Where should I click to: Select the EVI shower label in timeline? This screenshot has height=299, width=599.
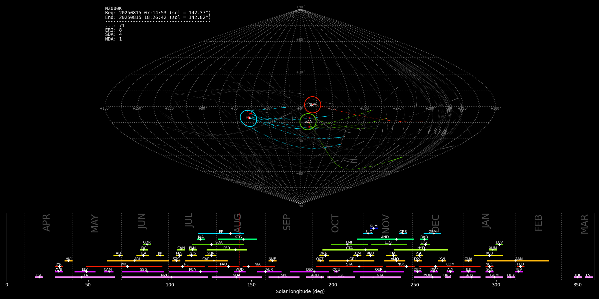pos(589,275)
